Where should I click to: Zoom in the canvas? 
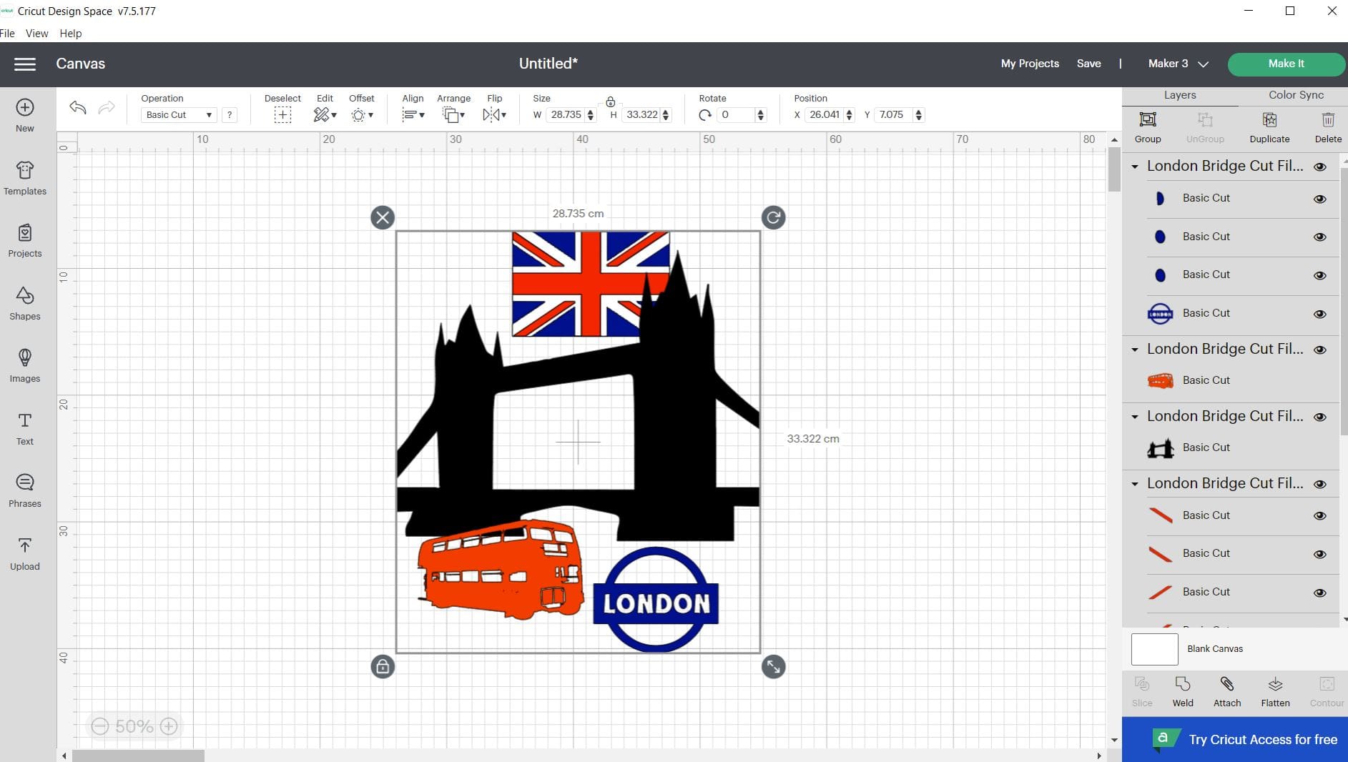[169, 726]
